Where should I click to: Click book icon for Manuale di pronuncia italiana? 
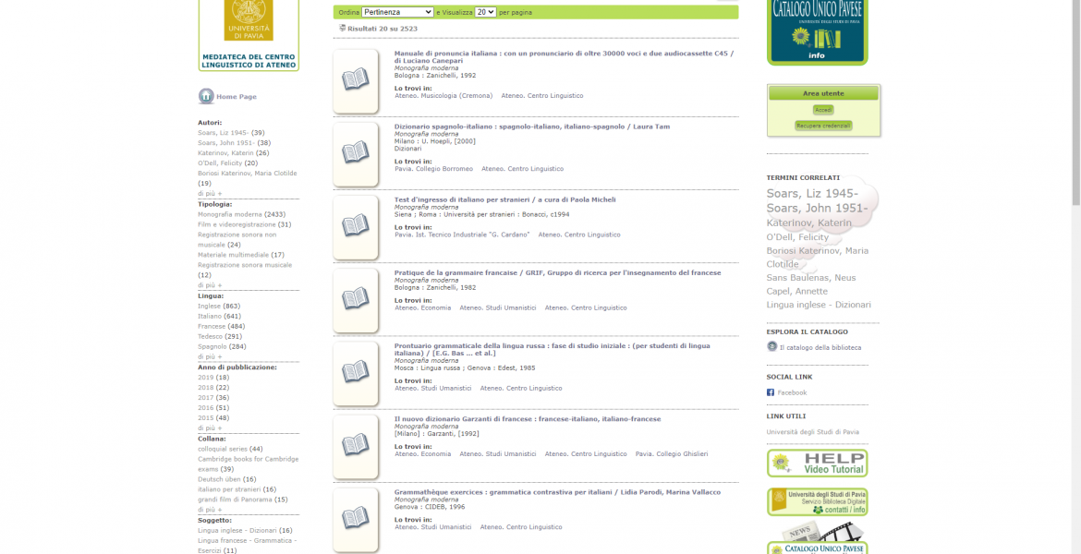pos(356,80)
